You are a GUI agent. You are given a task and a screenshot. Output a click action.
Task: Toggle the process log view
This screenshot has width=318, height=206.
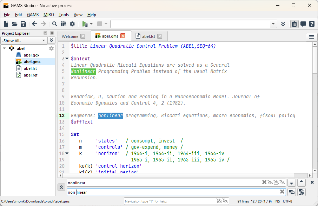tap(303, 24)
